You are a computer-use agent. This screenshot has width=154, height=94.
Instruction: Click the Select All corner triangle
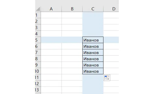tap(38, 9)
